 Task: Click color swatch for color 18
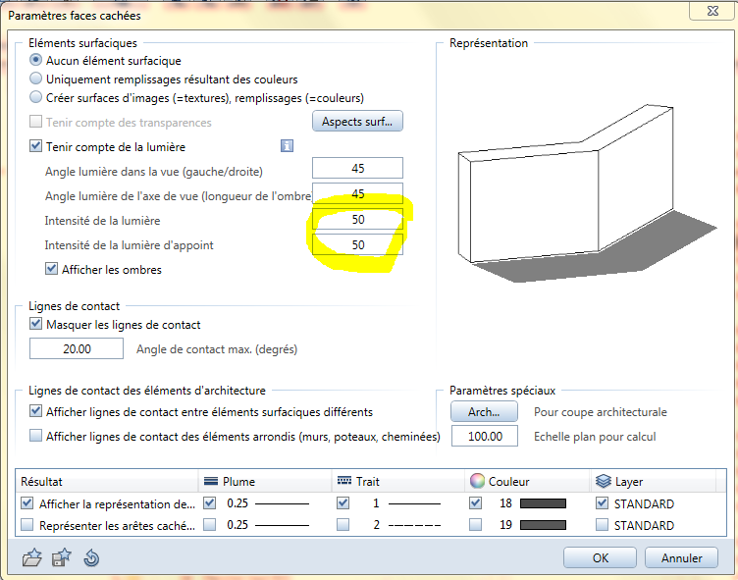[543, 503]
